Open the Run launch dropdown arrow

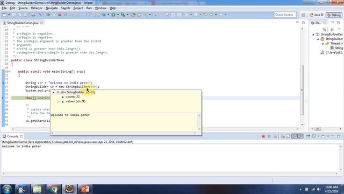pos(118,15)
